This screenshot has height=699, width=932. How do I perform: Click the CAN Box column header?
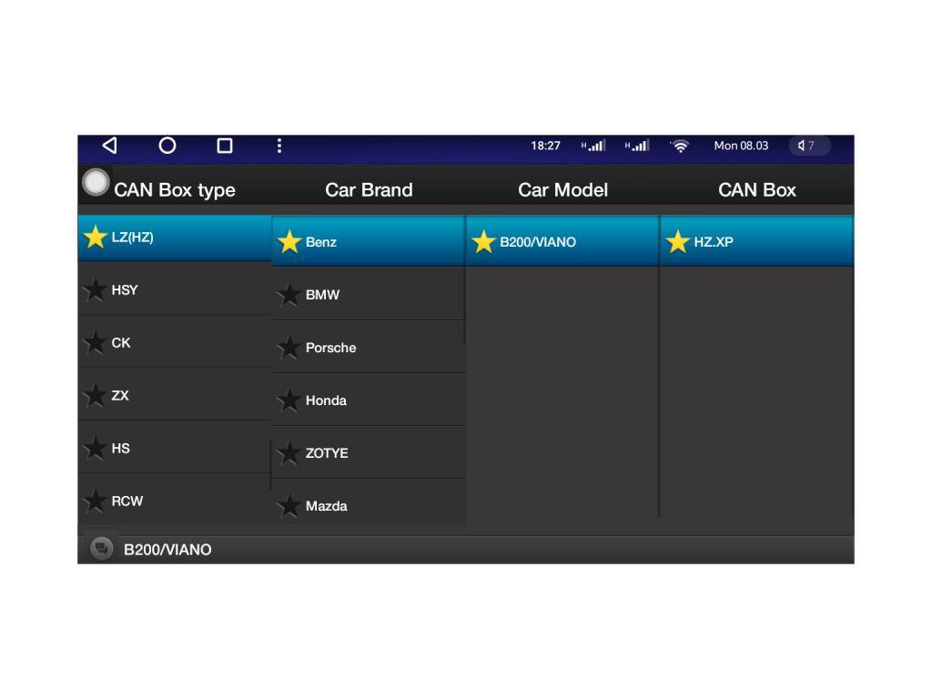pos(756,190)
